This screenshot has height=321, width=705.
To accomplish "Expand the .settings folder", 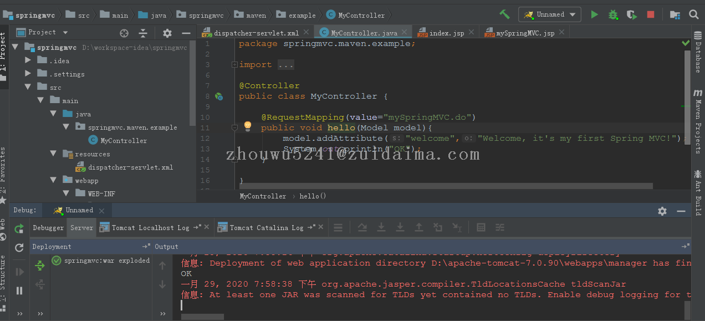I will [x=28, y=73].
